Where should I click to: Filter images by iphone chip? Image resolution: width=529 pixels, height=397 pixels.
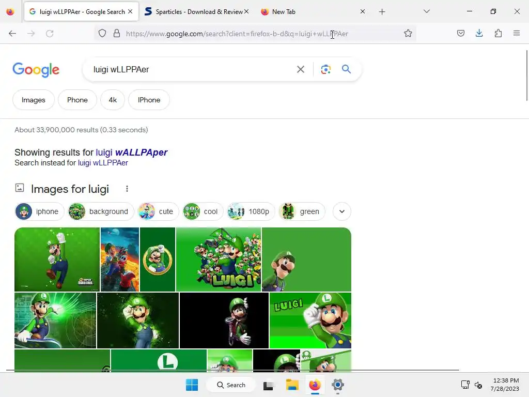pyautogui.click(x=39, y=211)
